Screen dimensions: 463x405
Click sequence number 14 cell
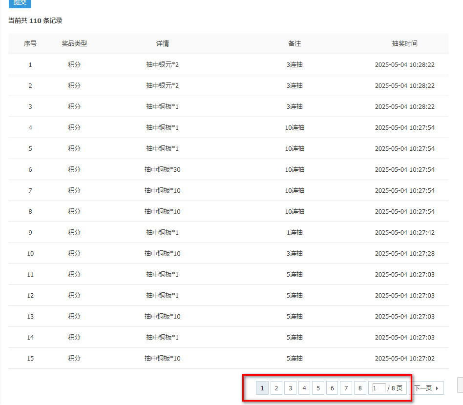pyautogui.click(x=30, y=338)
